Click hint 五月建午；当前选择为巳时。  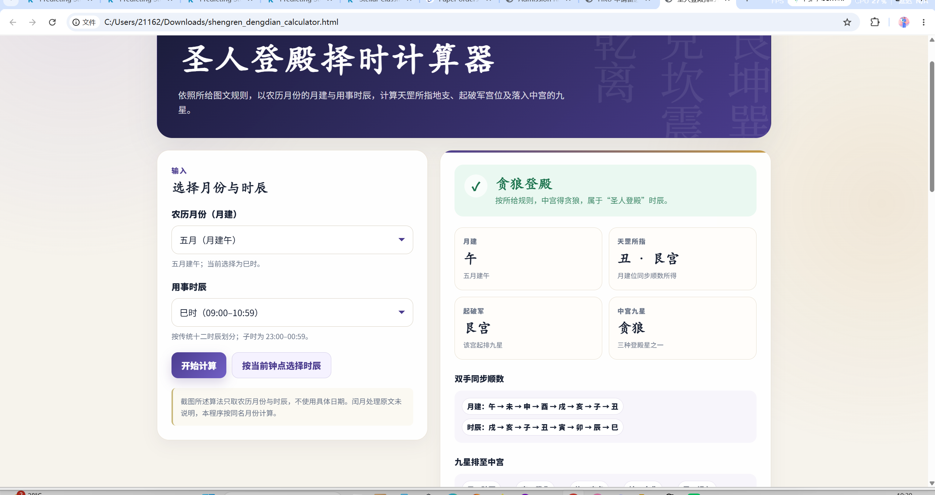coord(218,264)
